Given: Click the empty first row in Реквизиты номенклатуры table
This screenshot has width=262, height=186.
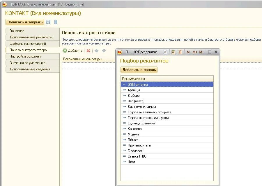Looking at the screenshot, I should [x=88, y=65].
